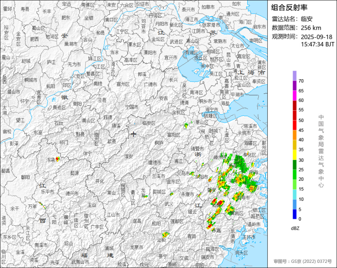
Task: Click the 龙泉市 map label
Action: [136, 247]
